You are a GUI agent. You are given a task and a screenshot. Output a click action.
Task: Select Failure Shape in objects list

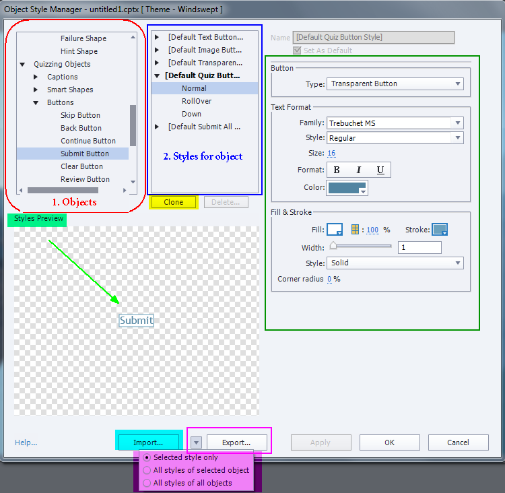(83, 38)
